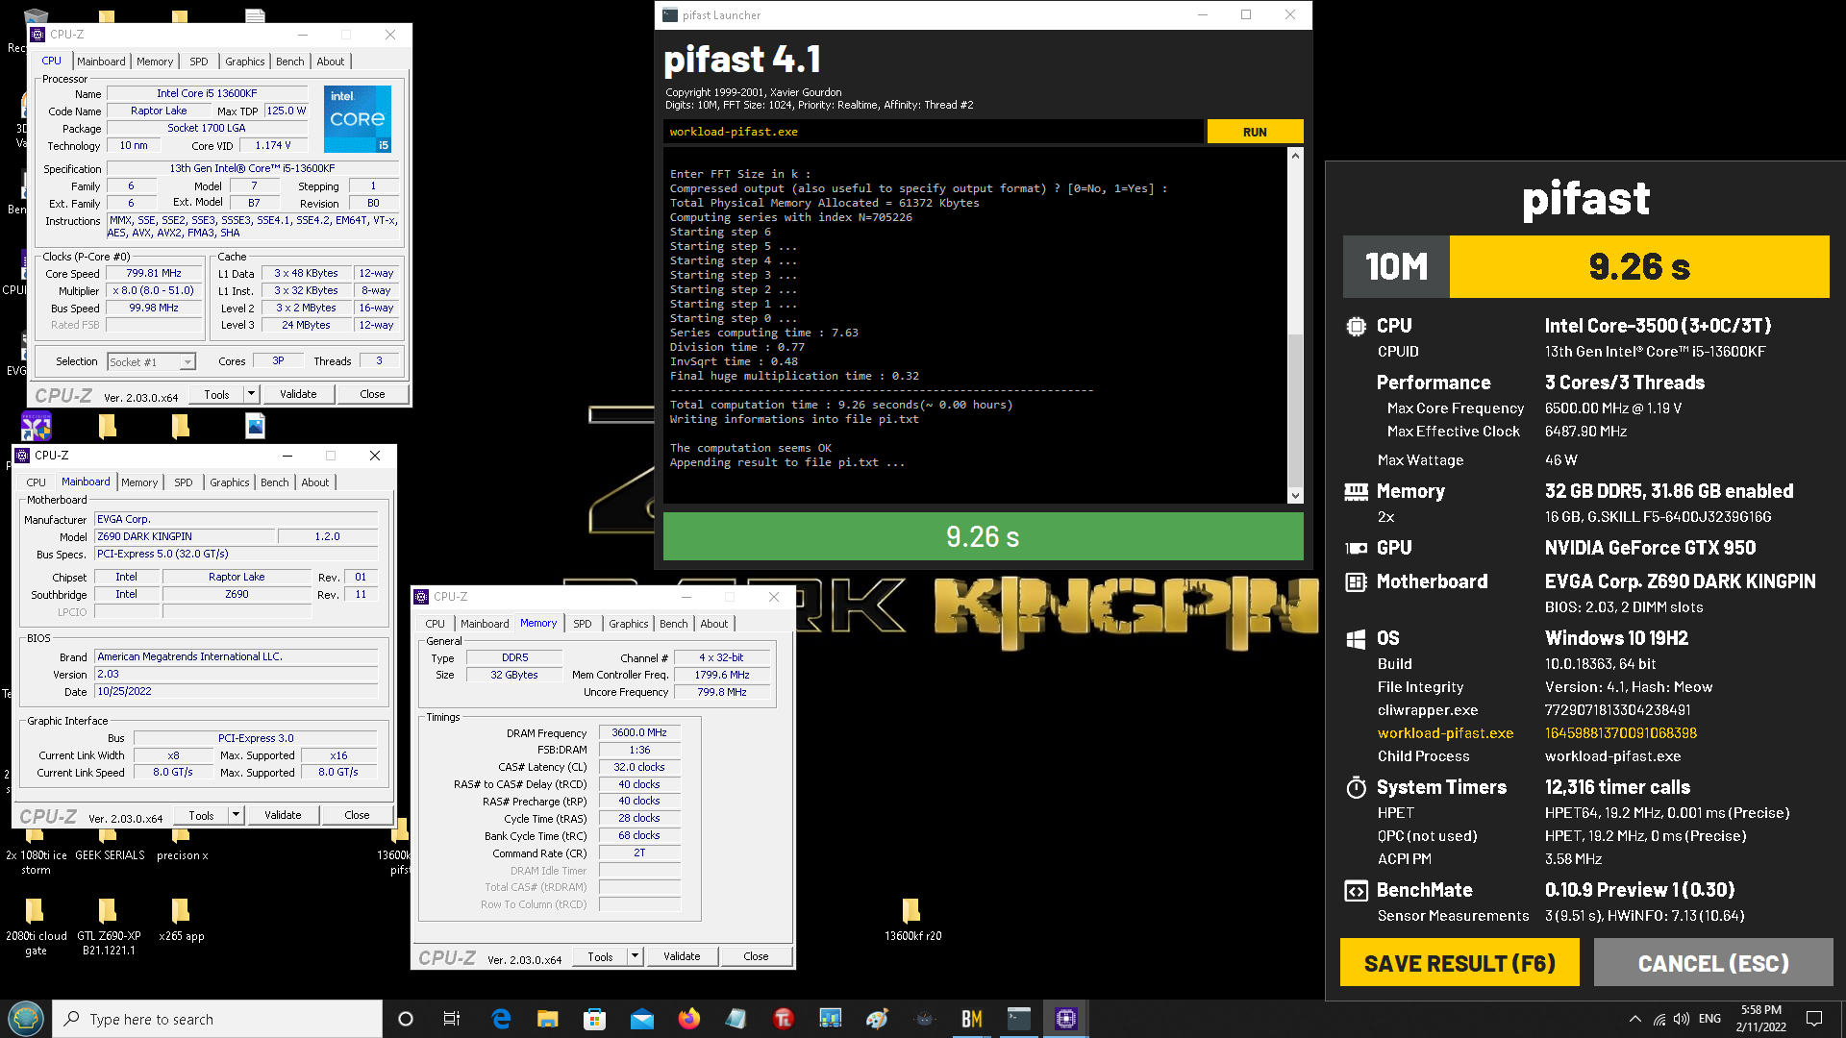Click the Z690 DARK KINGPIN model field
Screen dimensions: 1846x1038
point(186,536)
